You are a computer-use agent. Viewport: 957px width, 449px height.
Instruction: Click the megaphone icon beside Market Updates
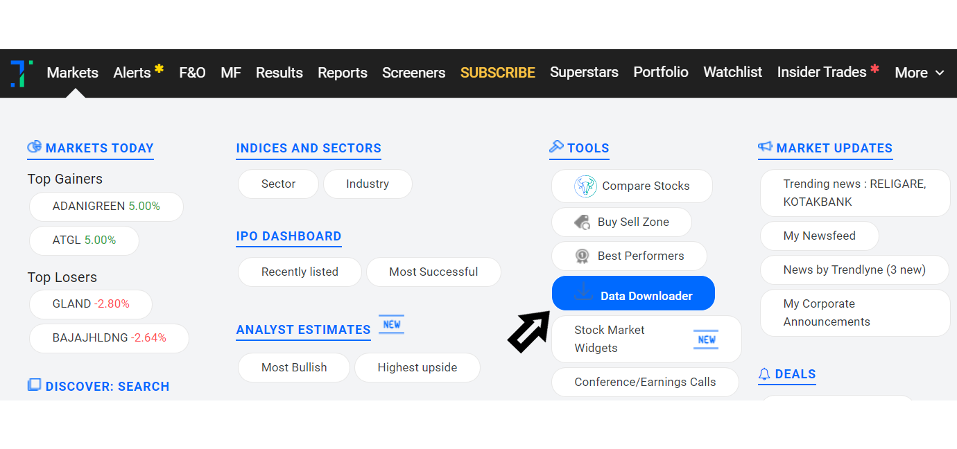pyautogui.click(x=765, y=147)
